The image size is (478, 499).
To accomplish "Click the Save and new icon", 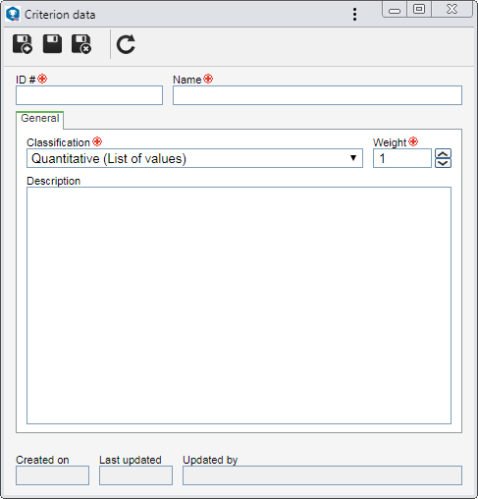I will click(x=23, y=44).
